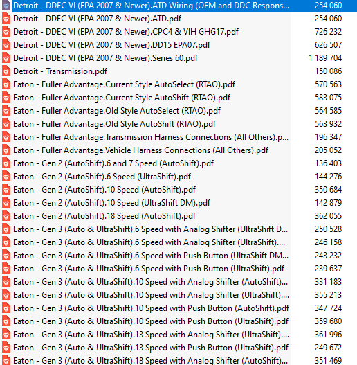Select Detroit DDEC VI ATD.pdf file
The width and height of the screenshot is (357, 365).
pos(97,19)
